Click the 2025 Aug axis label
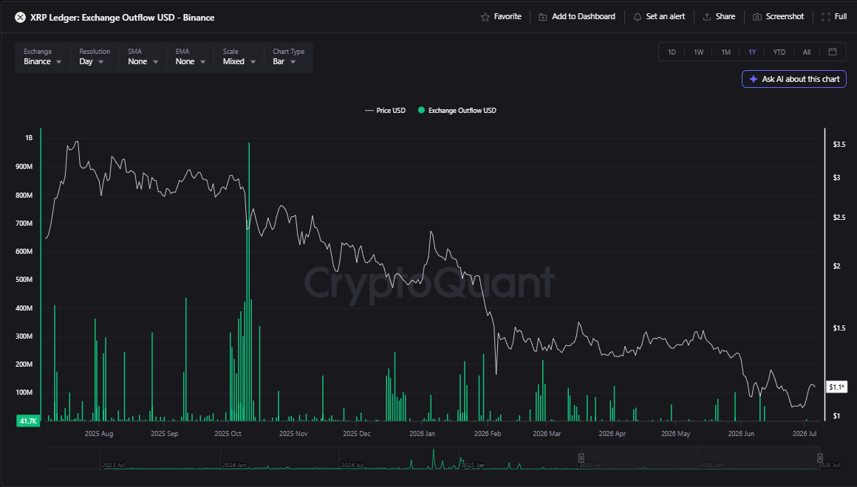The width and height of the screenshot is (857, 487). 99,434
